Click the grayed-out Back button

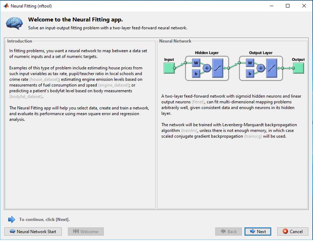tap(228, 231)
